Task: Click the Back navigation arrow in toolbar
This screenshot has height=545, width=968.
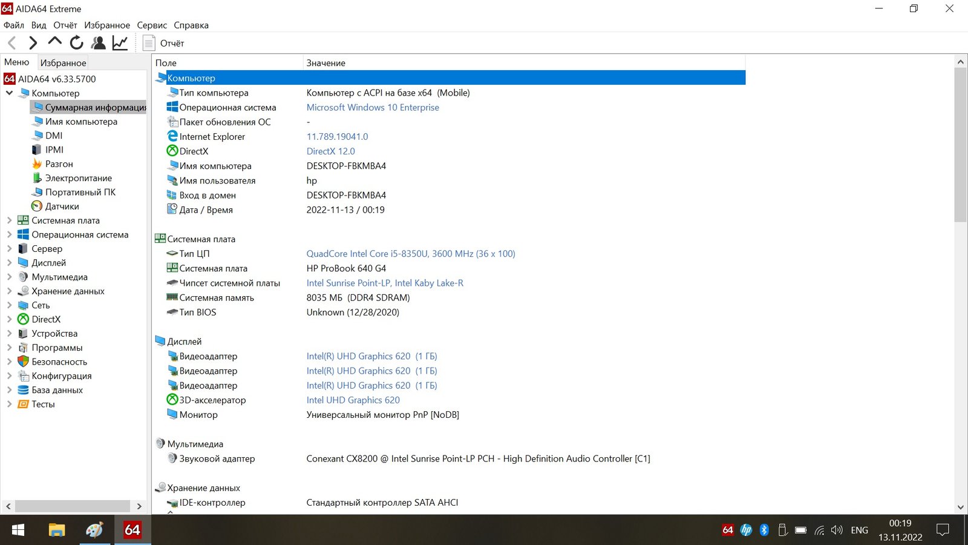Action: (12, 43)
